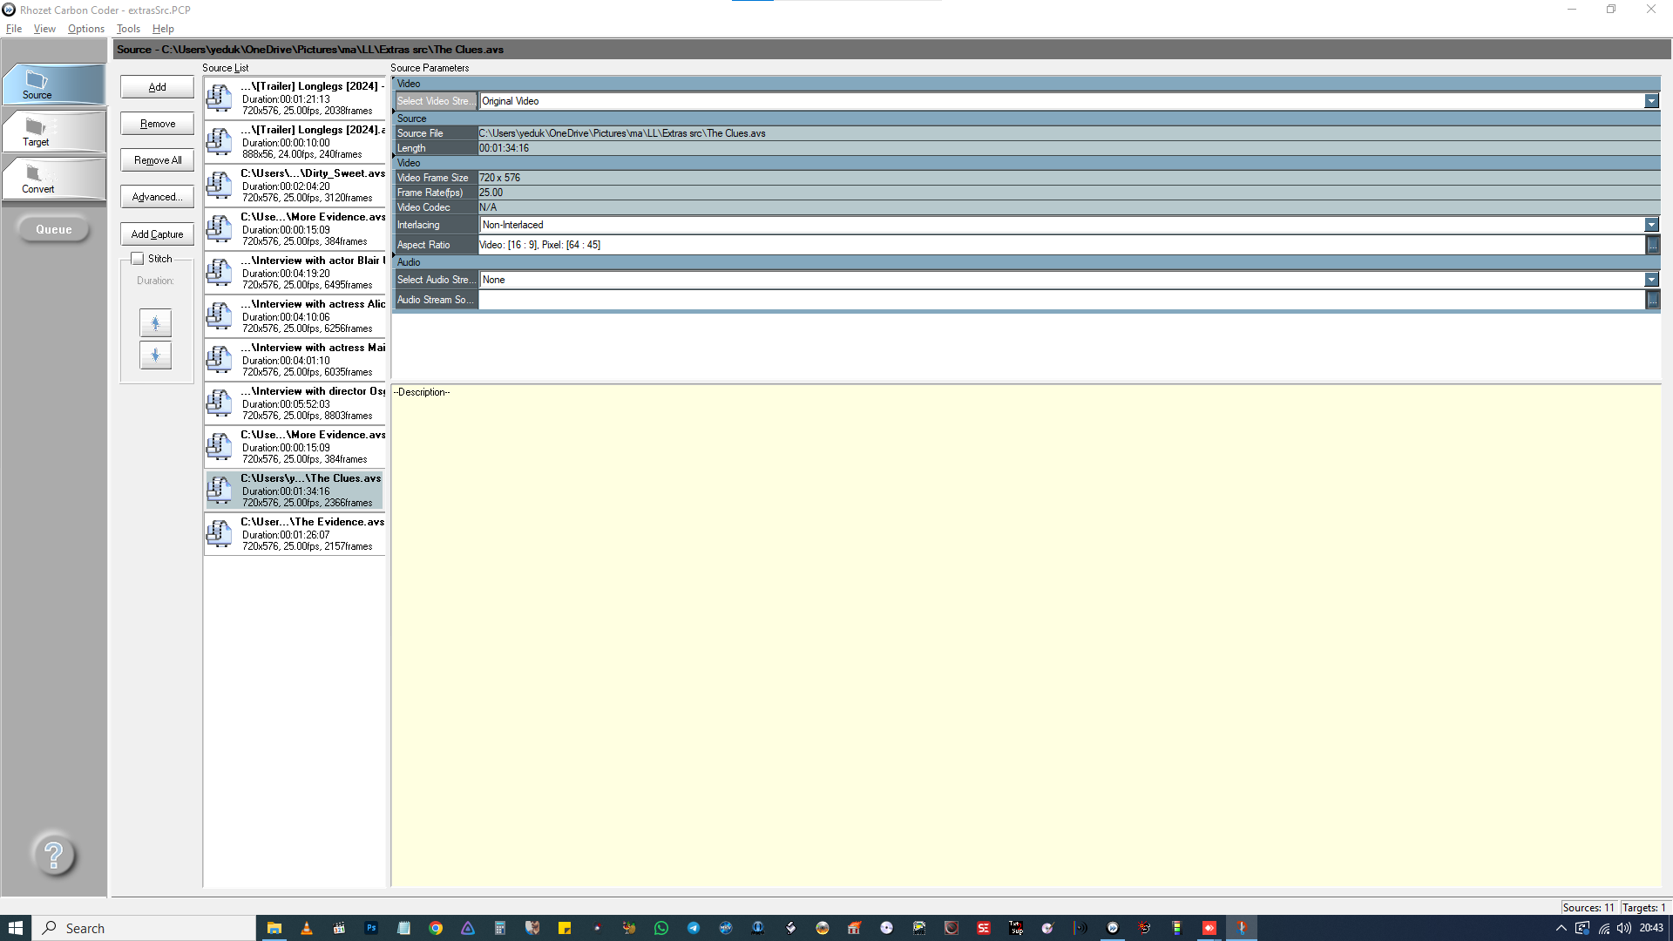This screenshot has height=941, width=1673.
Task: Click the Targets: 1 status entry
Action: click(1644, 907)
